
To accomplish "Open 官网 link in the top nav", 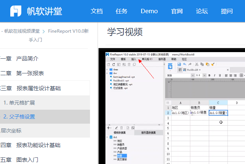I will [177, 11].
